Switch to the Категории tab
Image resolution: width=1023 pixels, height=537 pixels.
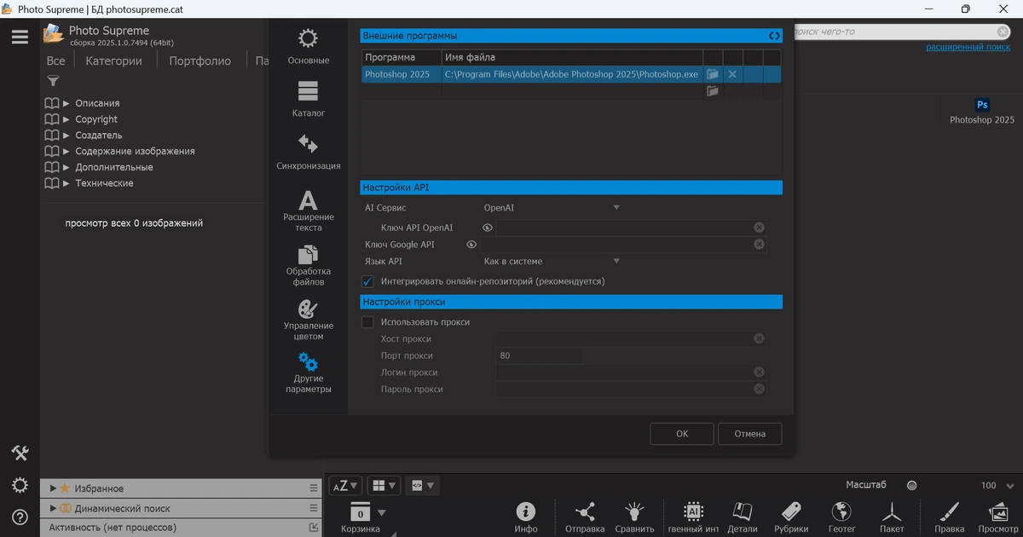point(114,61)
